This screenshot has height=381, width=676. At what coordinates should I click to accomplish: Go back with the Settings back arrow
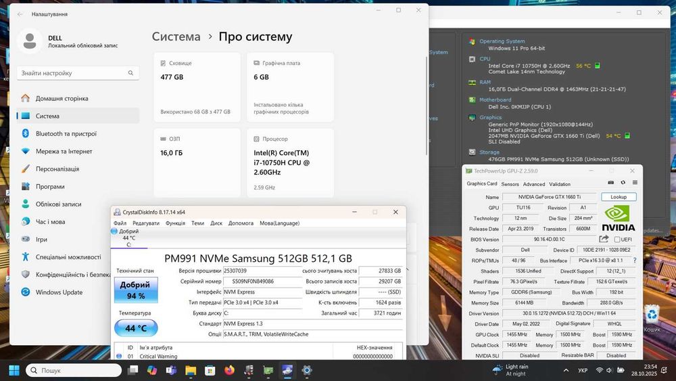pyautogui.click(x=20, y=14)
